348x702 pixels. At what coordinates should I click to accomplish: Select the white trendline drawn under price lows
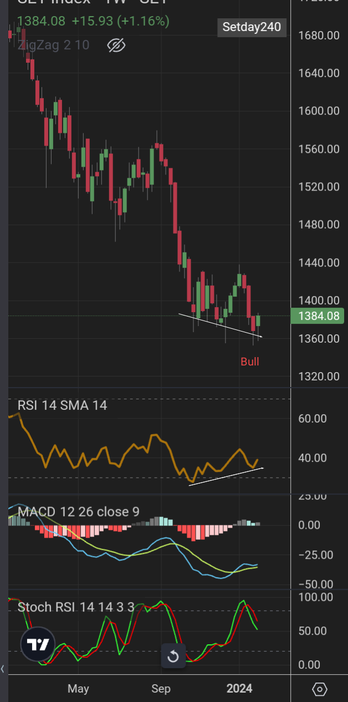click(220, 325)
